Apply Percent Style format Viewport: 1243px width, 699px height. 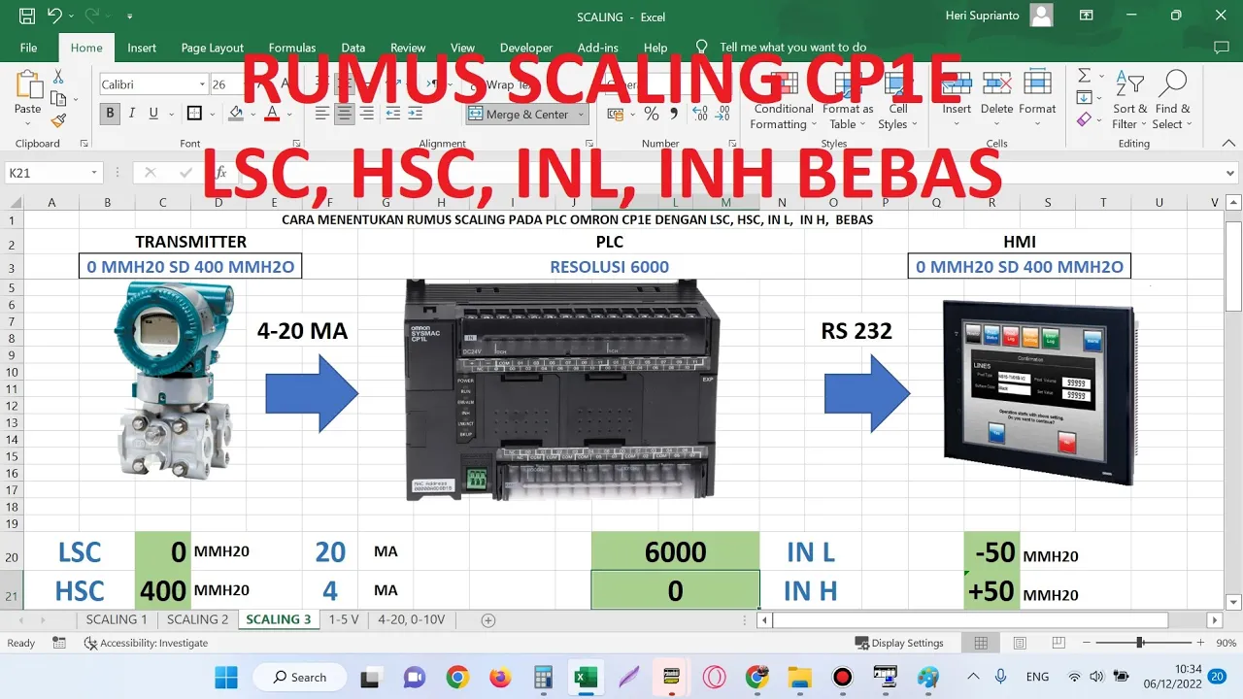click(651, 114)
